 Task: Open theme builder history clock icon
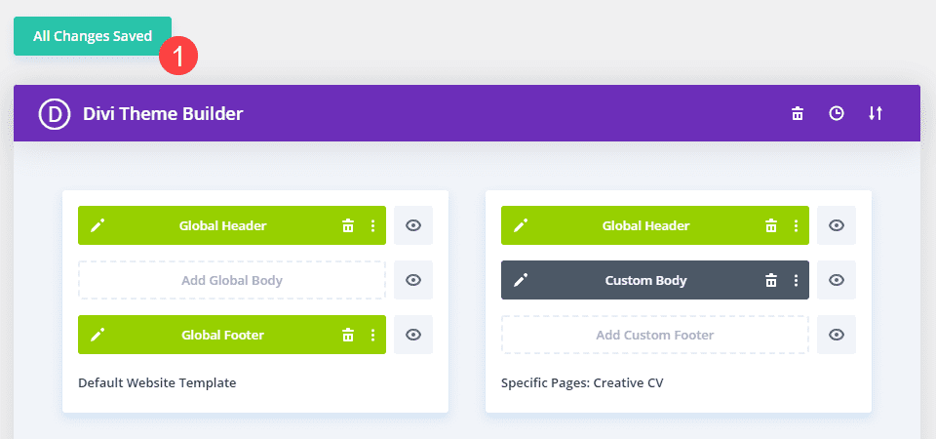click(837, 114)
